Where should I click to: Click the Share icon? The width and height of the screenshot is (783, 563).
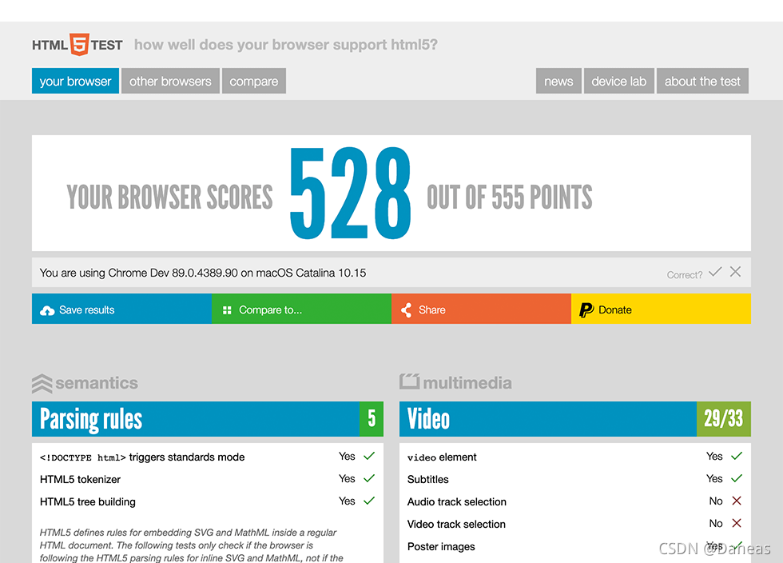click(x=407, y=310)
